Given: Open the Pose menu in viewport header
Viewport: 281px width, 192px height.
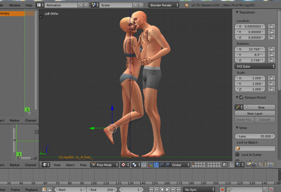Looking at the screenshot, I should point(83,165).
